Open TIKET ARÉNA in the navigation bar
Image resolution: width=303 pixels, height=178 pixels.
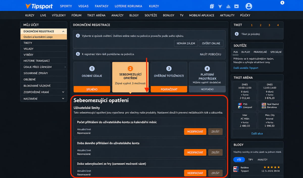(x=96, y=15)
